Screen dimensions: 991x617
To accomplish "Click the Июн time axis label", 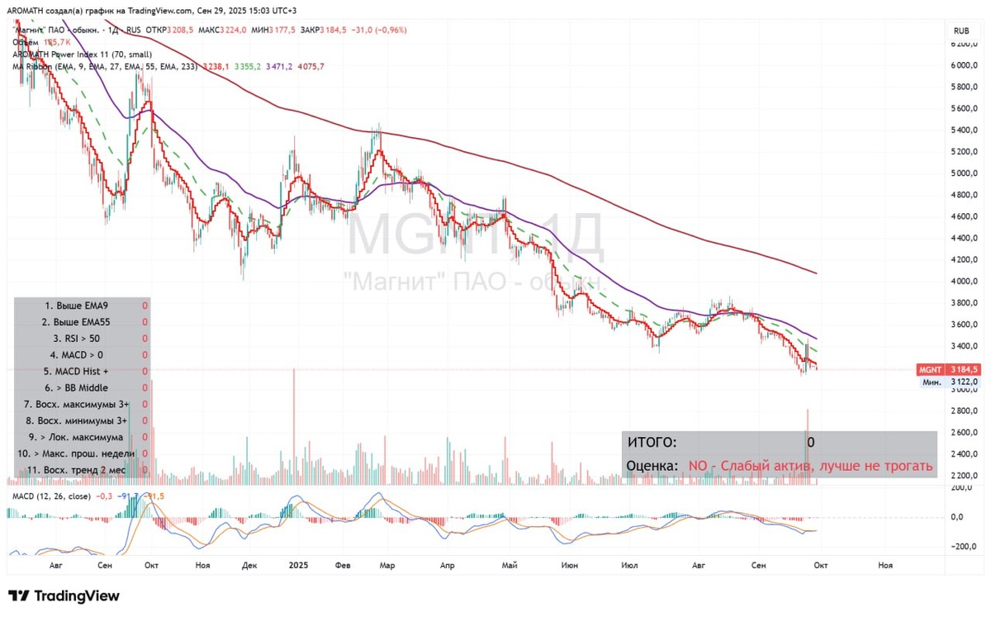I will click(569, 566).
